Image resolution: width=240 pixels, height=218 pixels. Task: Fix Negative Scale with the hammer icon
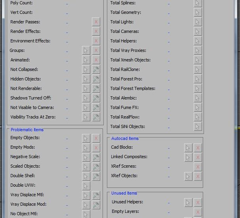click(x=96, y=157)
